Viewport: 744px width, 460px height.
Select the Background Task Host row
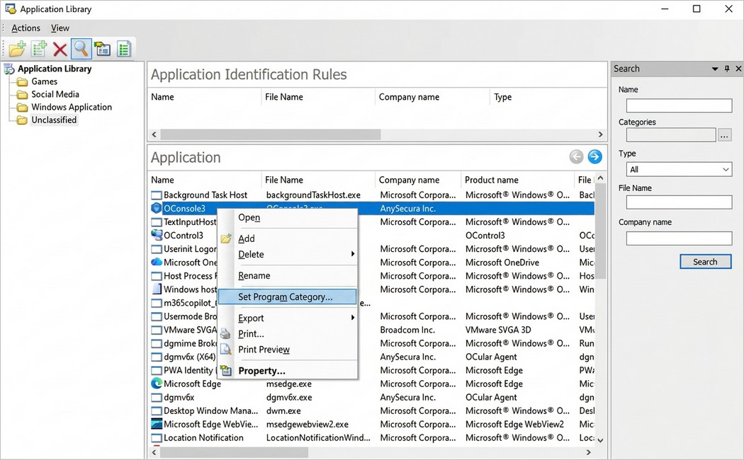[x=371, y=195]
